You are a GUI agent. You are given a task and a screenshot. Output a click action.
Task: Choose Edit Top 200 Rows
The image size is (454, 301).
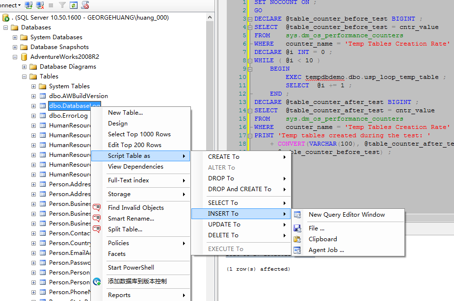pos(141,145)
